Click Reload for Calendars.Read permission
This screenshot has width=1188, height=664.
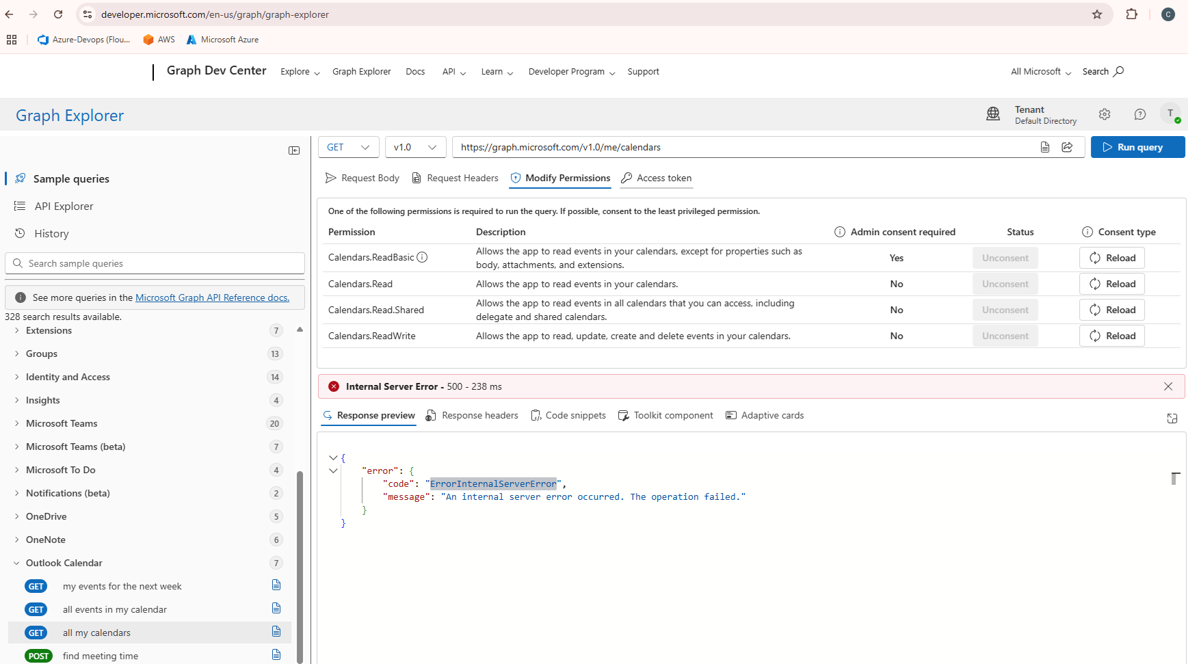click(x=1112, y=284)
